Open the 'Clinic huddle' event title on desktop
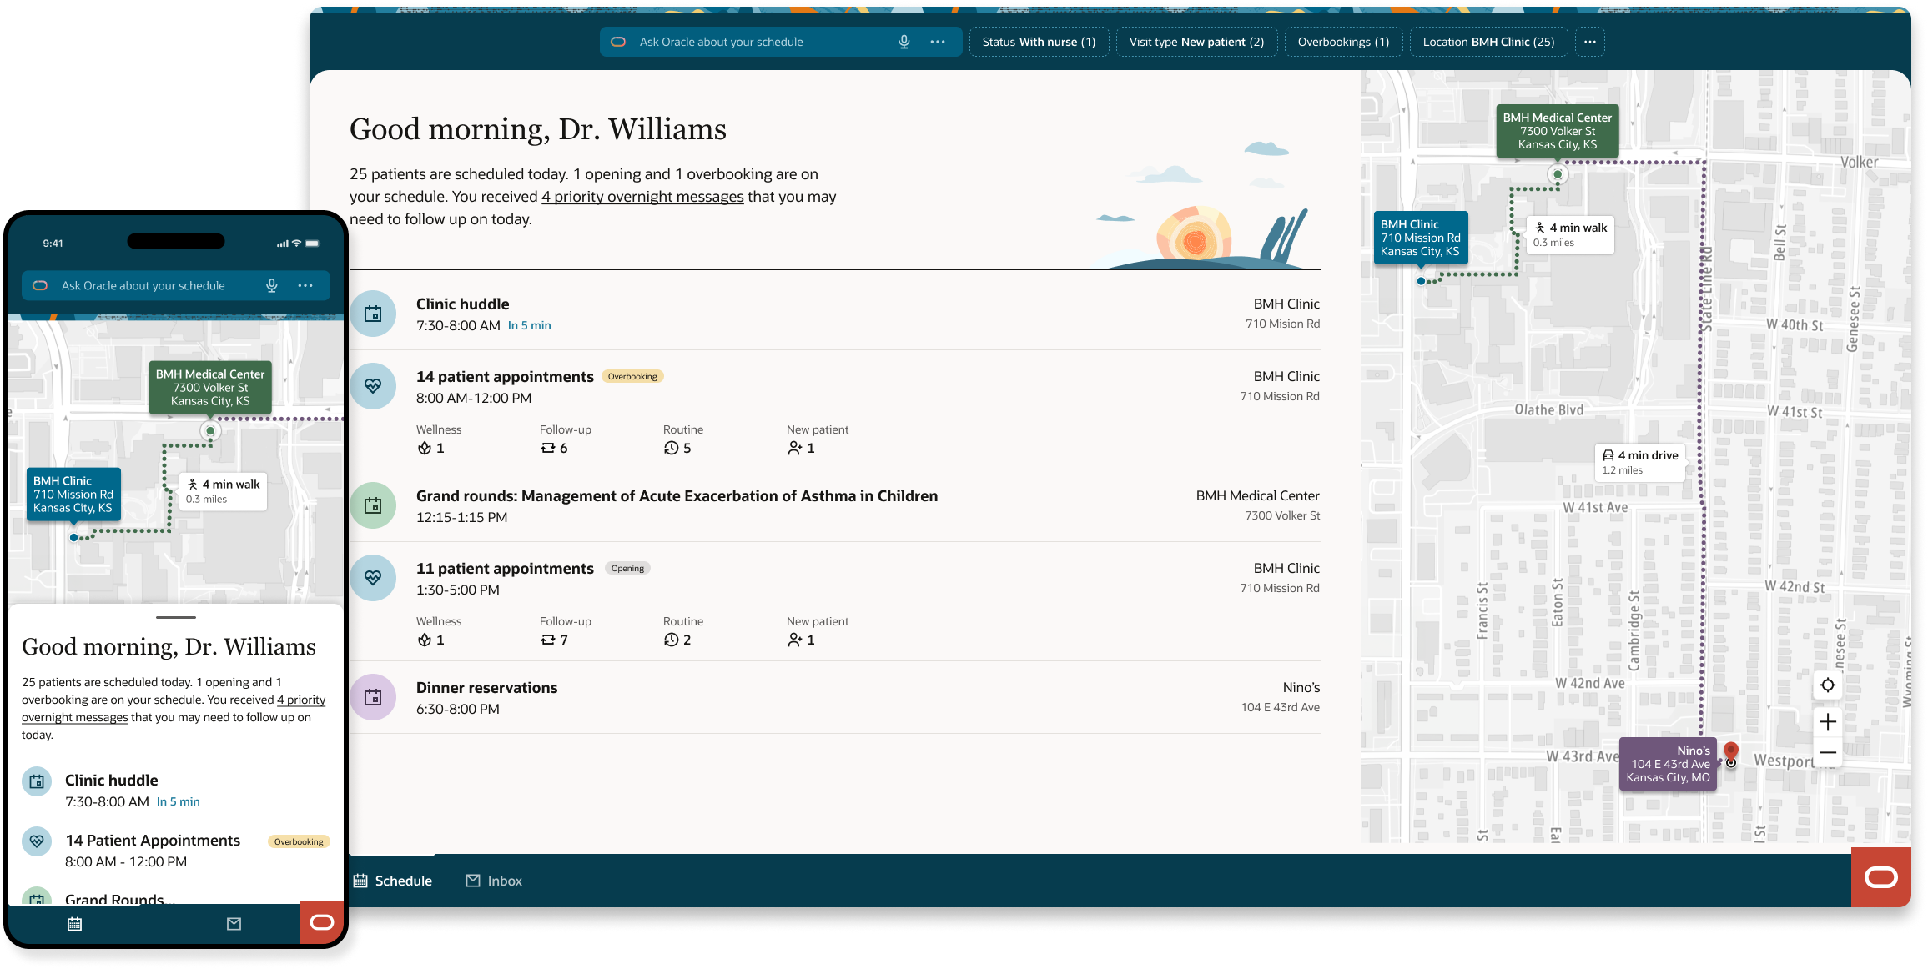 [x=462, y=304]
